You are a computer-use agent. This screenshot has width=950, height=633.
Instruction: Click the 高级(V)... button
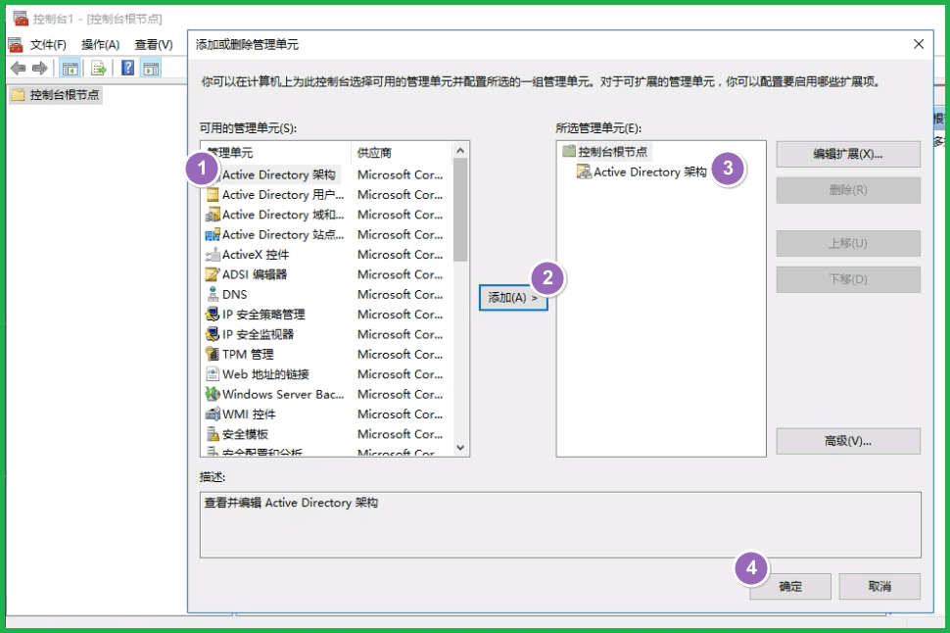tap(848, 441)
